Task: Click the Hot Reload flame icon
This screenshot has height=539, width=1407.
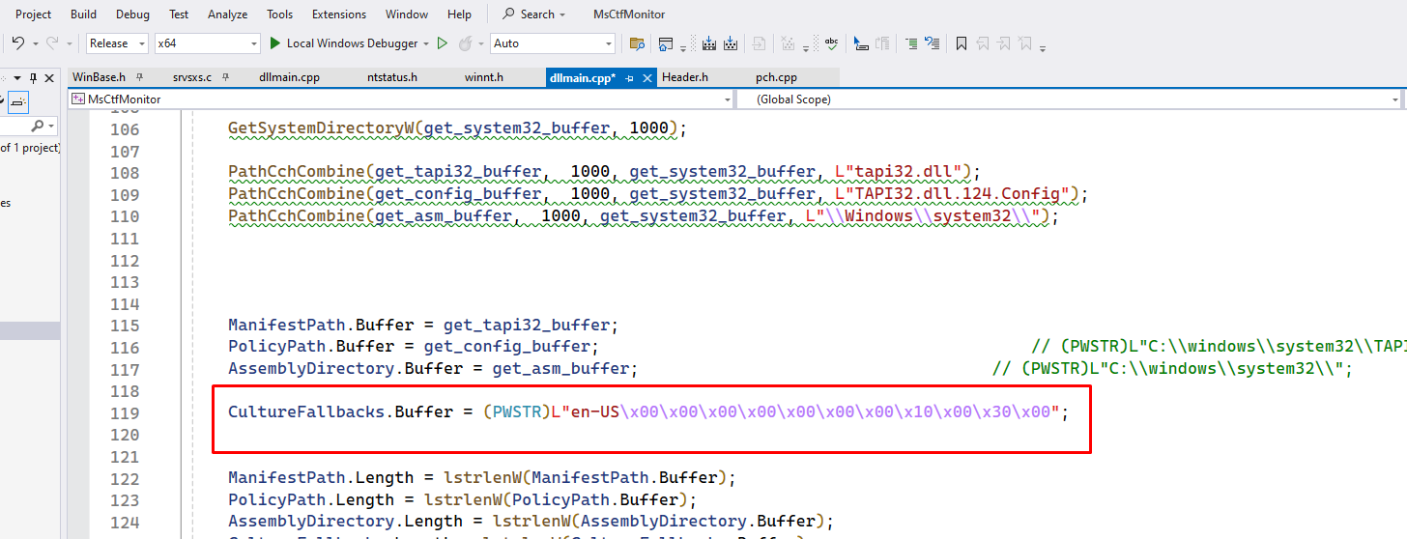Action: pos(465,43)
